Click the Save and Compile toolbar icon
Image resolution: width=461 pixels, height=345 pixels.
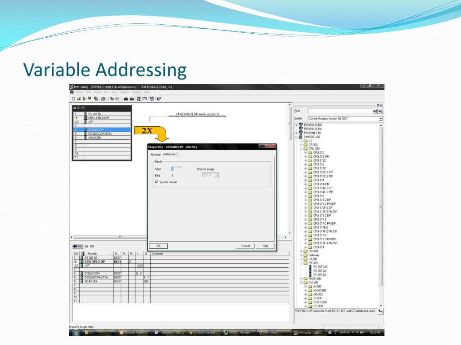point(96,99)
